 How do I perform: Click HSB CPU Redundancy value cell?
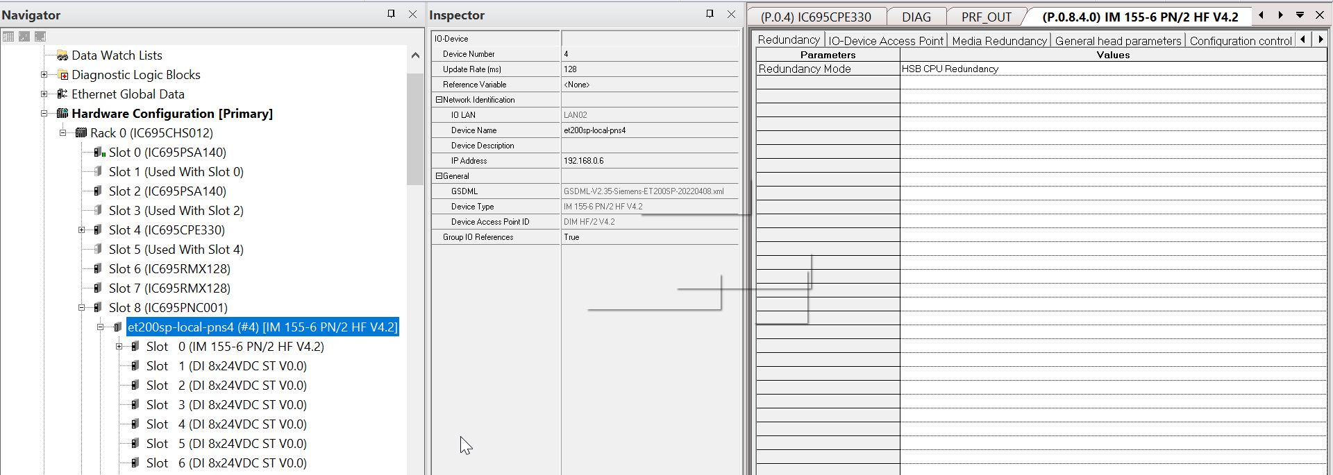click(1114, 69)
